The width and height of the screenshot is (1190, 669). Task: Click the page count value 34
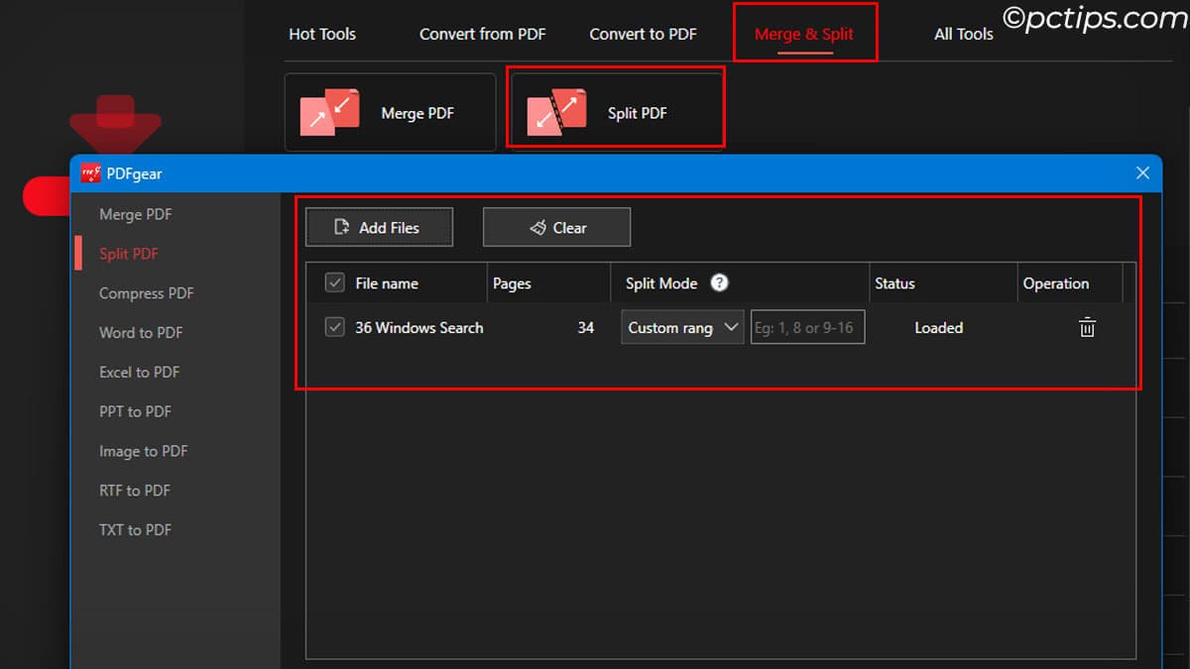pos(586,328)
